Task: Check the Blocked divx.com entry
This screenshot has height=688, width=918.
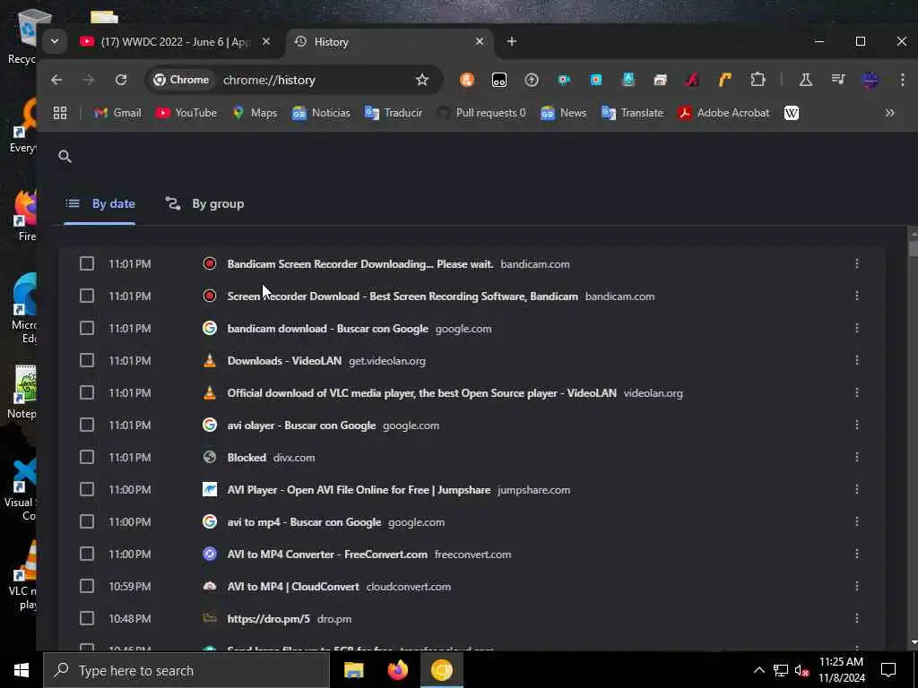Action: pos(87,457)
